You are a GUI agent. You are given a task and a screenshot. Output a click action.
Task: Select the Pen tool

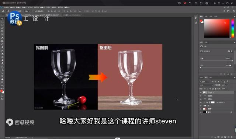tap(2, 66)
